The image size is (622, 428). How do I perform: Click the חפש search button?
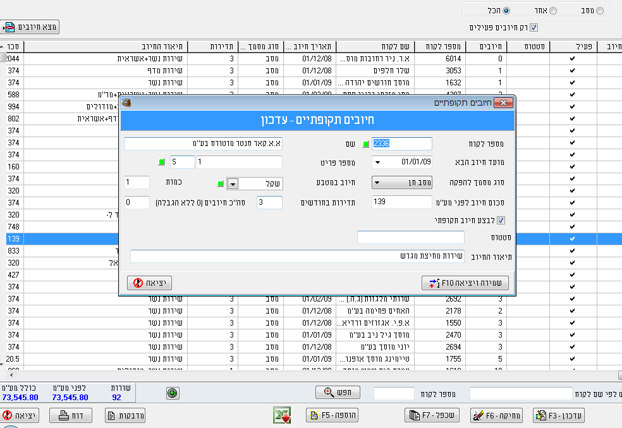pos(338,393)
